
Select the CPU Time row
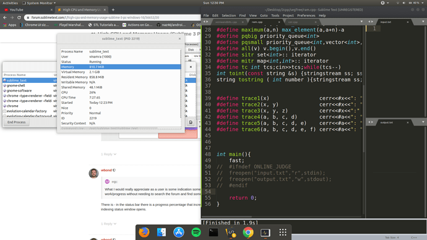[121, 97]
